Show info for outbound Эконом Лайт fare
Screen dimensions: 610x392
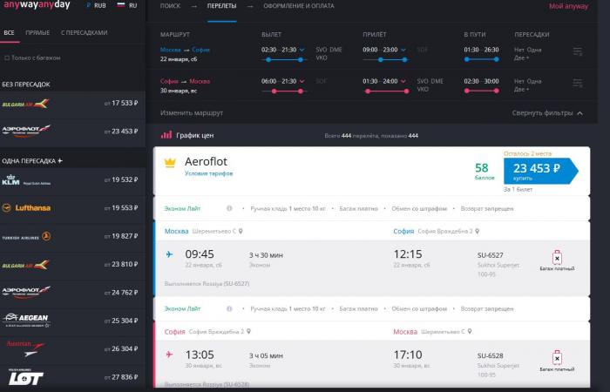pyautogui.click(x=229, y=208)
